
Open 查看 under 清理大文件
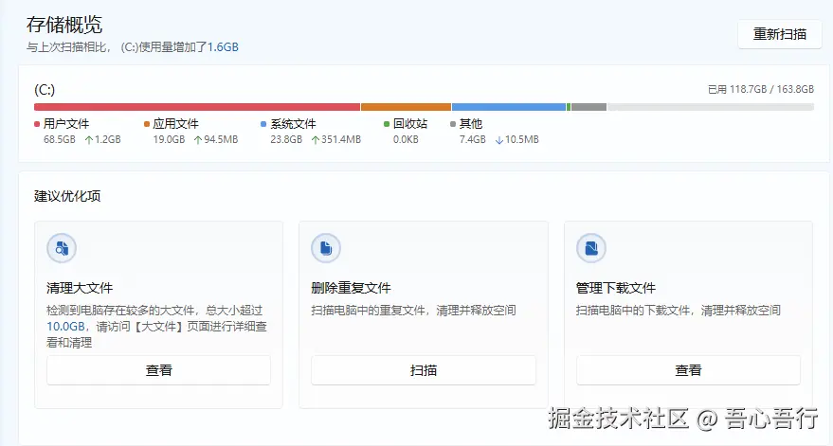[x=158, y=370]
